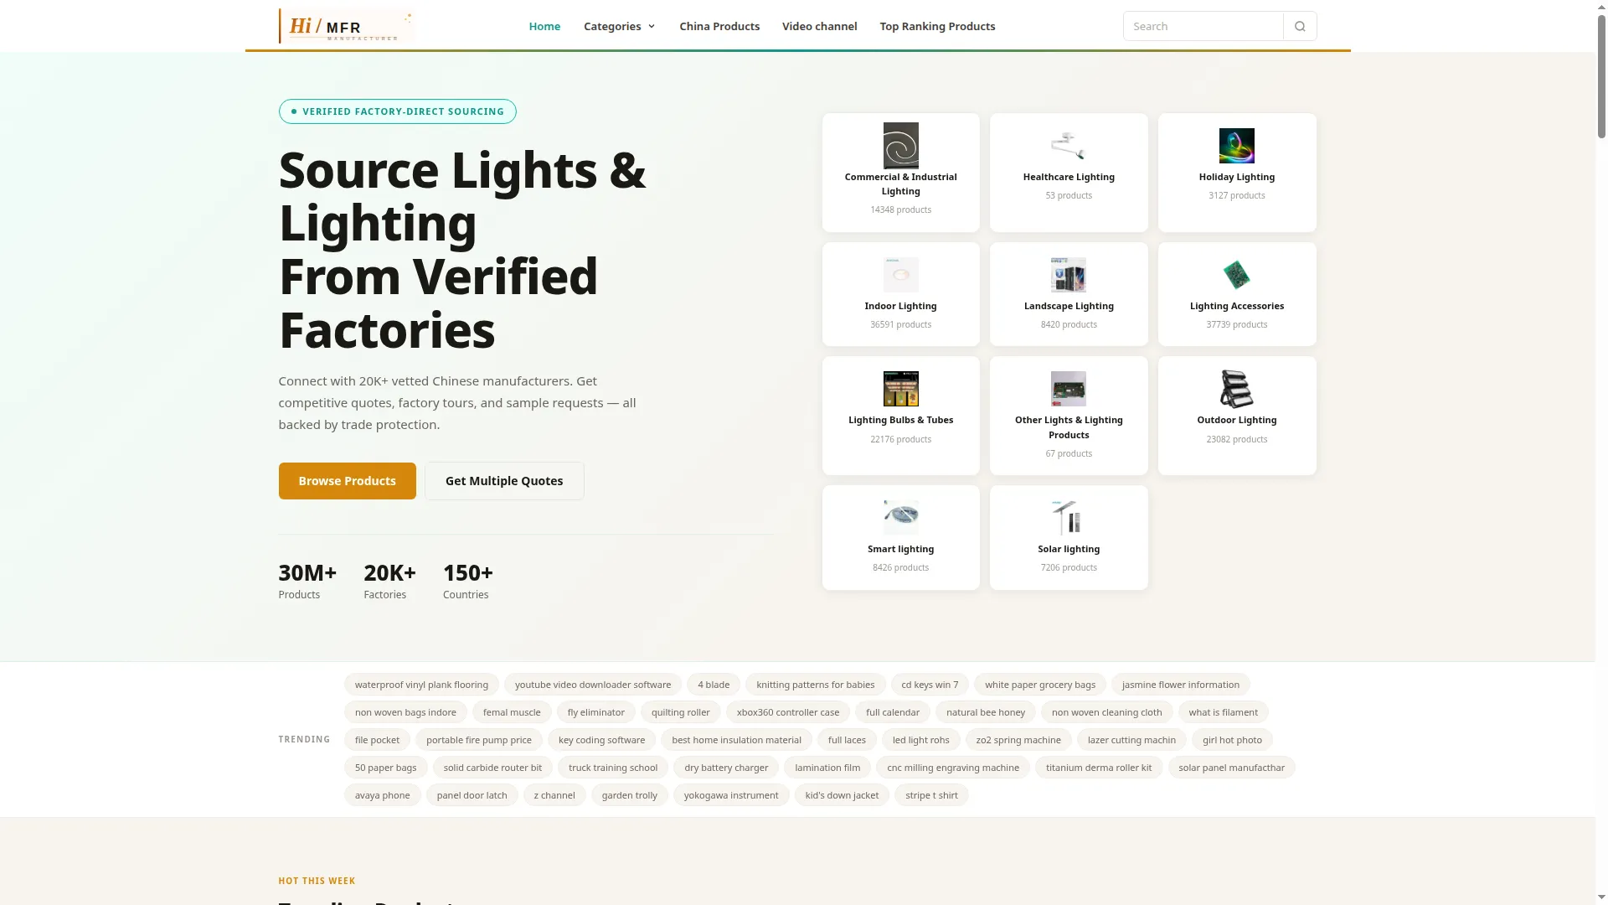This screenshot has height=905, width=1608.
Task: Select the Smart lighting strip icon
Action: pos(900,518)
